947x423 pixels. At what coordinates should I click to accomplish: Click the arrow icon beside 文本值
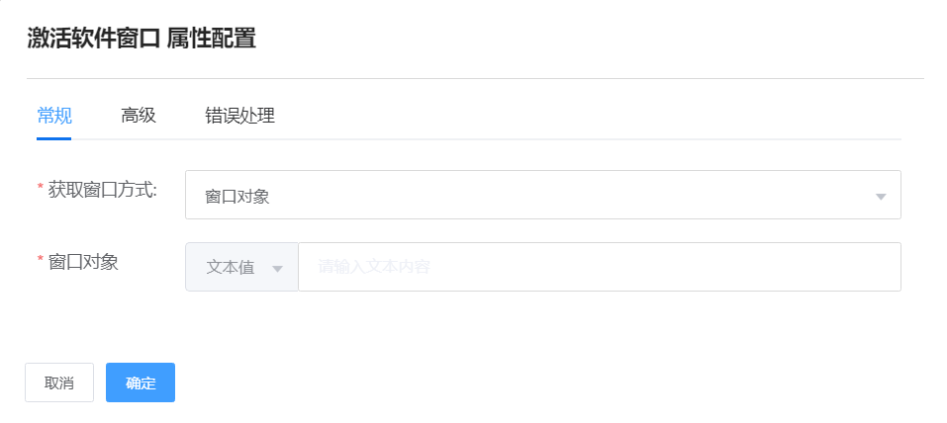pos(277,269)
